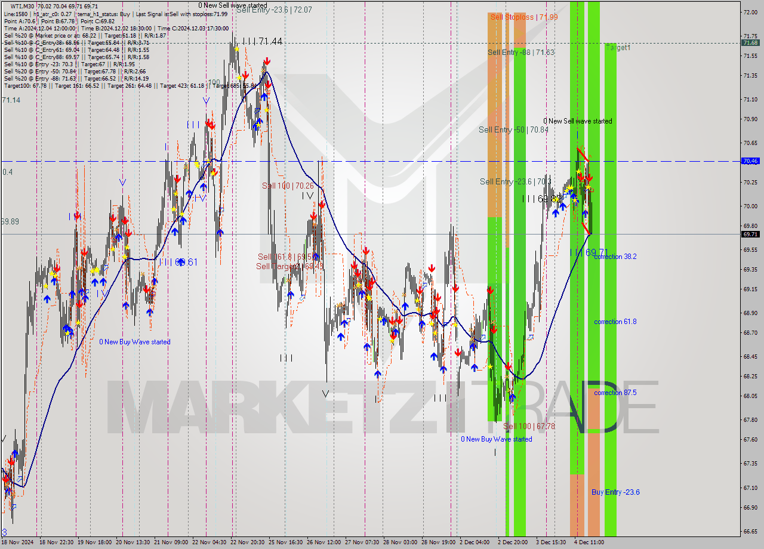
Task: Click the 67.60 price axis label
Action: [x=750, y=440]
